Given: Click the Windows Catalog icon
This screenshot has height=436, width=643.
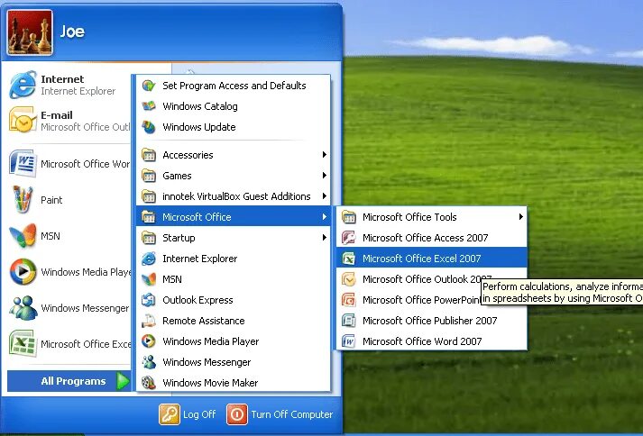Looking at the screenshot, I should [149, 106].
